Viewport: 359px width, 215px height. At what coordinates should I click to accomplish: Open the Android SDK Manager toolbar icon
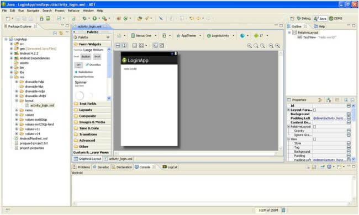pos(41,19)
